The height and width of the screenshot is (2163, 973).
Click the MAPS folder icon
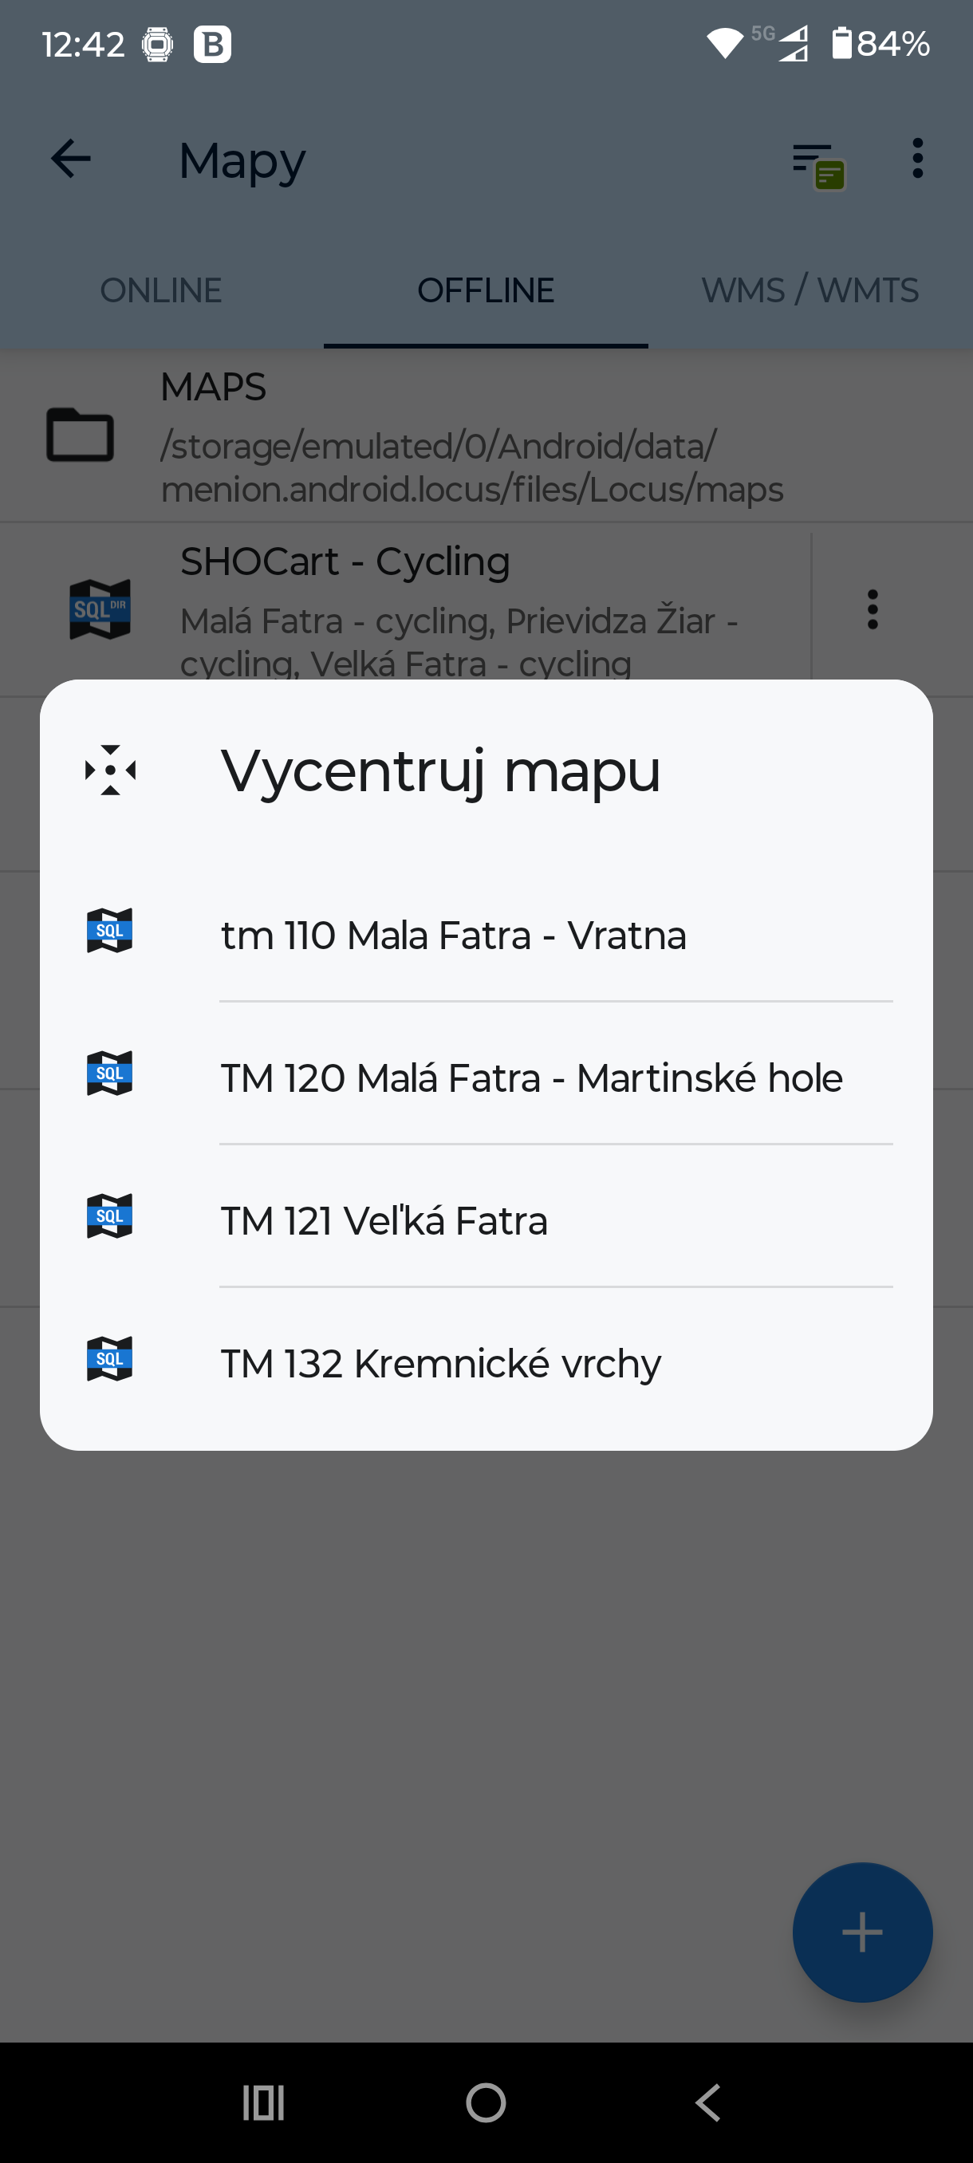coord(80,435)
